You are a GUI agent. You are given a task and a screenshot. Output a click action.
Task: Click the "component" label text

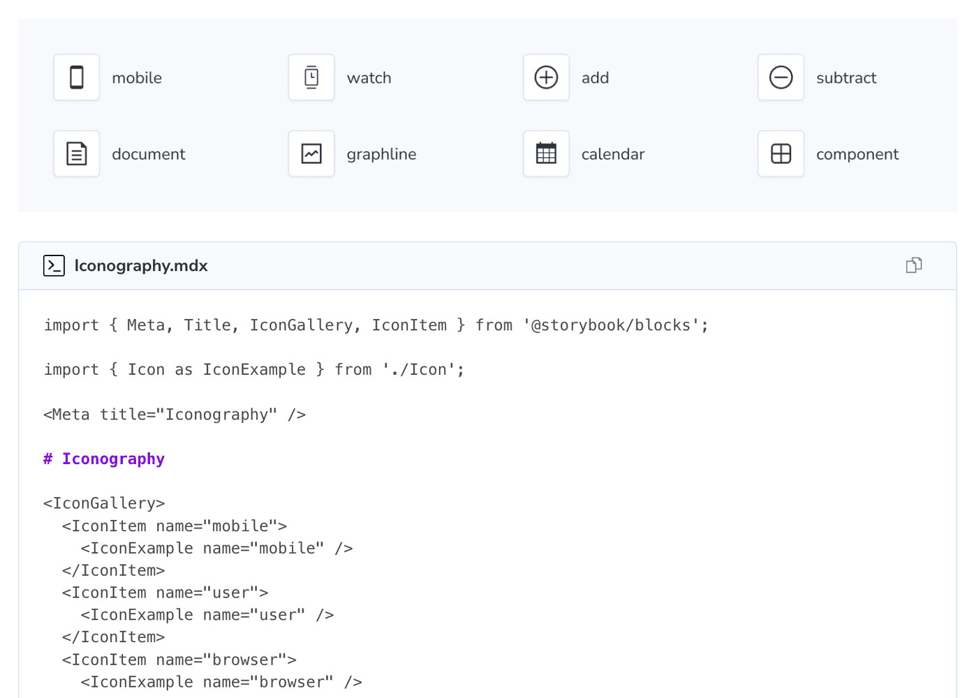[857, 154]
